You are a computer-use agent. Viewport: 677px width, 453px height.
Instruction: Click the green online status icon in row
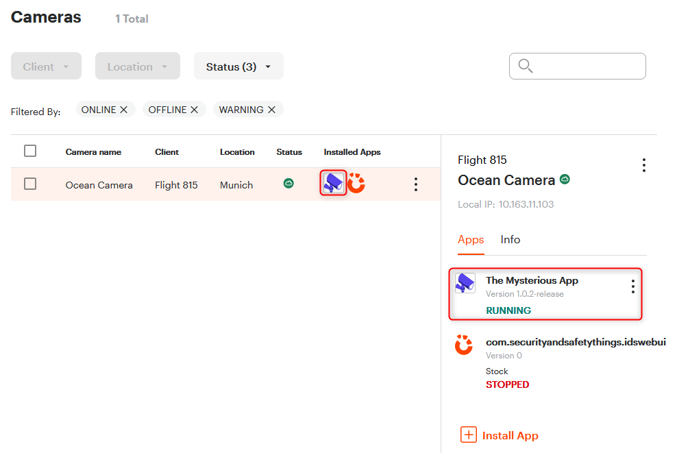coord(288,184)
